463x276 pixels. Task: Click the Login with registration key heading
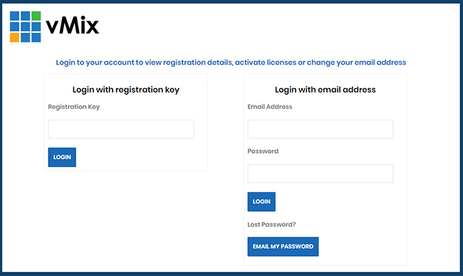coord(126,90)
